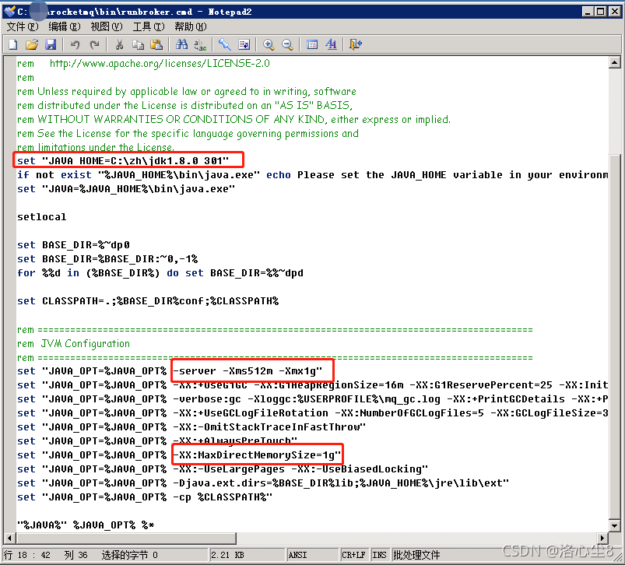
Task: Click the setlocal line
Action: (x=42, y=217)
